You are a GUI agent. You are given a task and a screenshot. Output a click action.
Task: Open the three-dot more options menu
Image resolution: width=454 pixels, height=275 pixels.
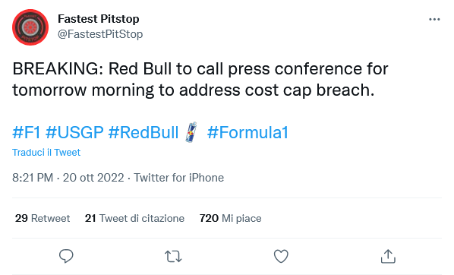(x=434, y=20)
